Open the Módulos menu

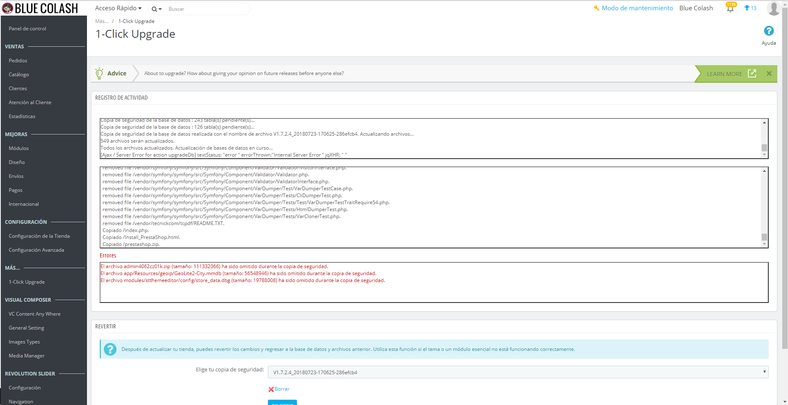pyautogui.click(x=19, y=148)
